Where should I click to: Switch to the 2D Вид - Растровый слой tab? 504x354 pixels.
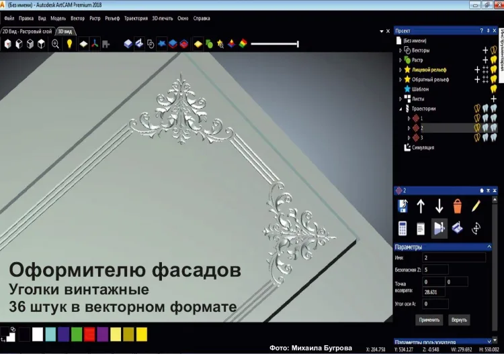point(27,32)
